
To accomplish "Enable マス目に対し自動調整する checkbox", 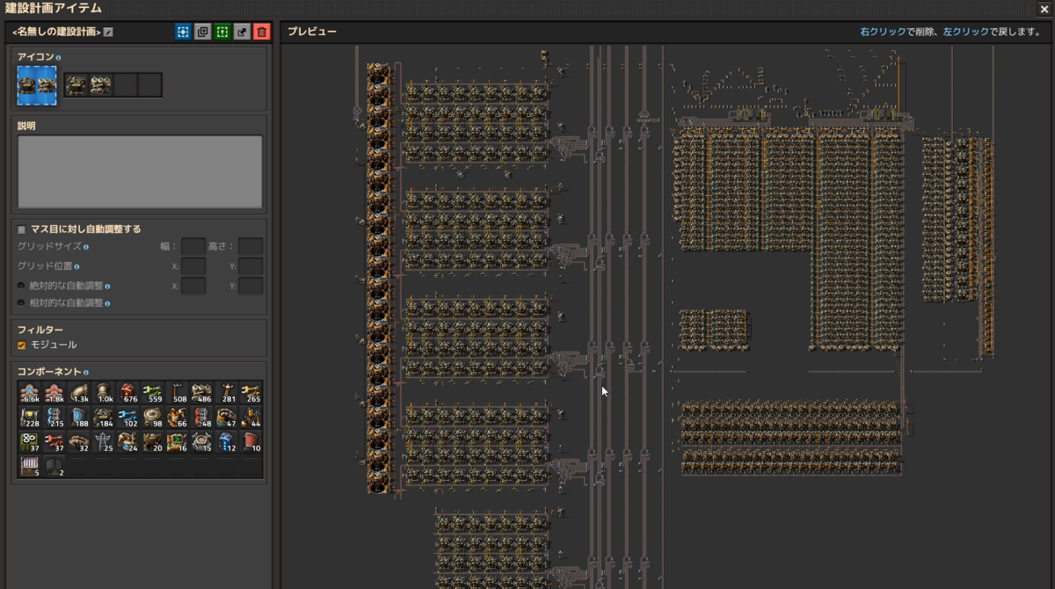I will tap(22, 229).
